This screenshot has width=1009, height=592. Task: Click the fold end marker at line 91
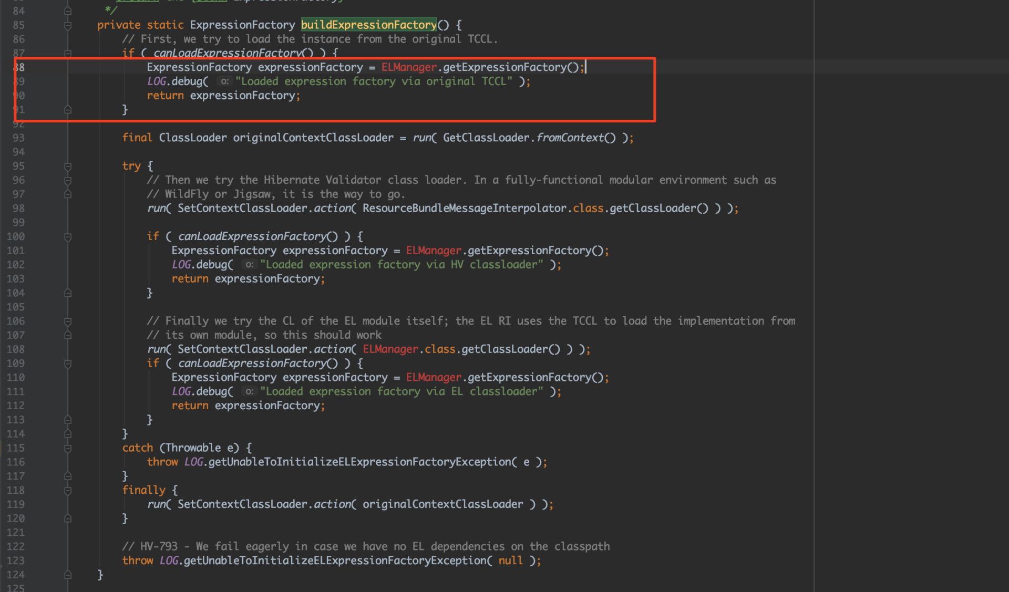[68, 110]
